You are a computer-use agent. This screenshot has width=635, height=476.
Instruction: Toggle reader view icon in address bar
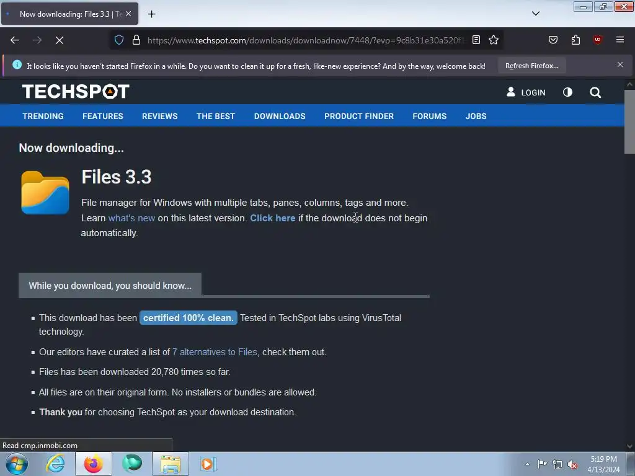point(476,40)
